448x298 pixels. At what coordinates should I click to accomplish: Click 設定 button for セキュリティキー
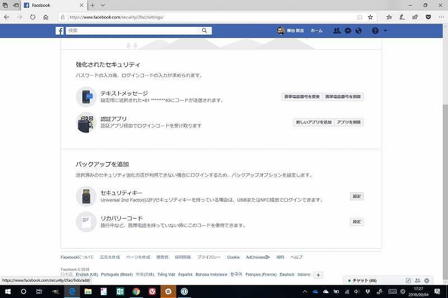coord(357,196)
